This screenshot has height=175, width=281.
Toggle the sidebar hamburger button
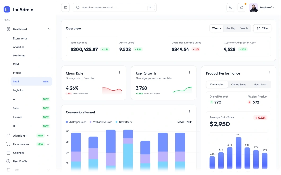[65, 7]
